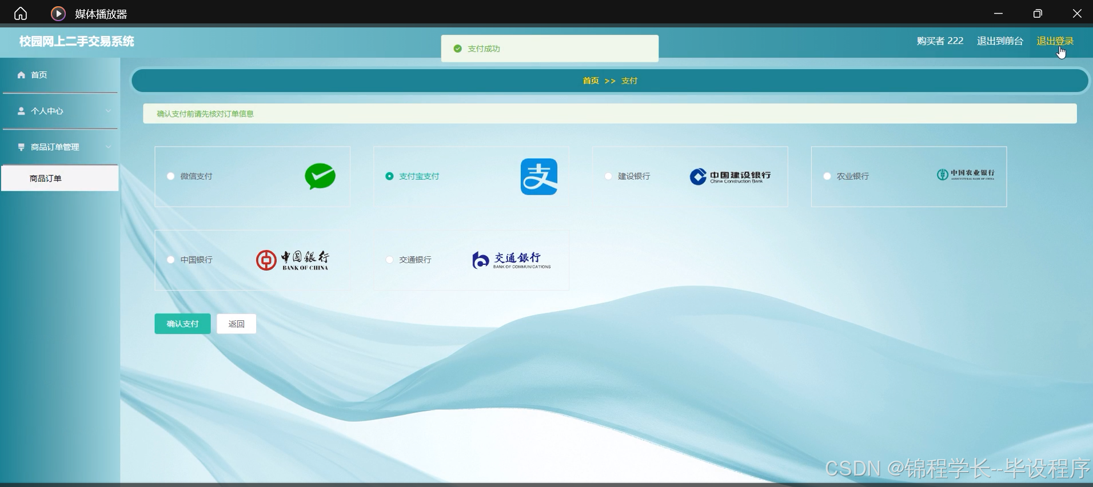Select the 农业银行 radio button
The image size is (1093, 487).
pyautogui.click(x=827, y=176)
